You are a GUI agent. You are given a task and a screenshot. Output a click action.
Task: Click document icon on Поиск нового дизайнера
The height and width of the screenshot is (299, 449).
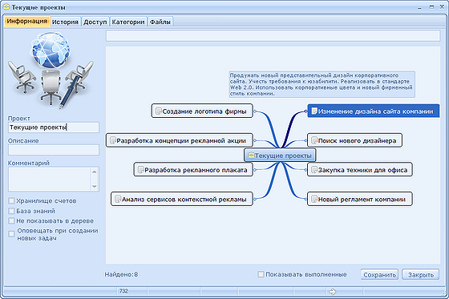coord(314,140)
